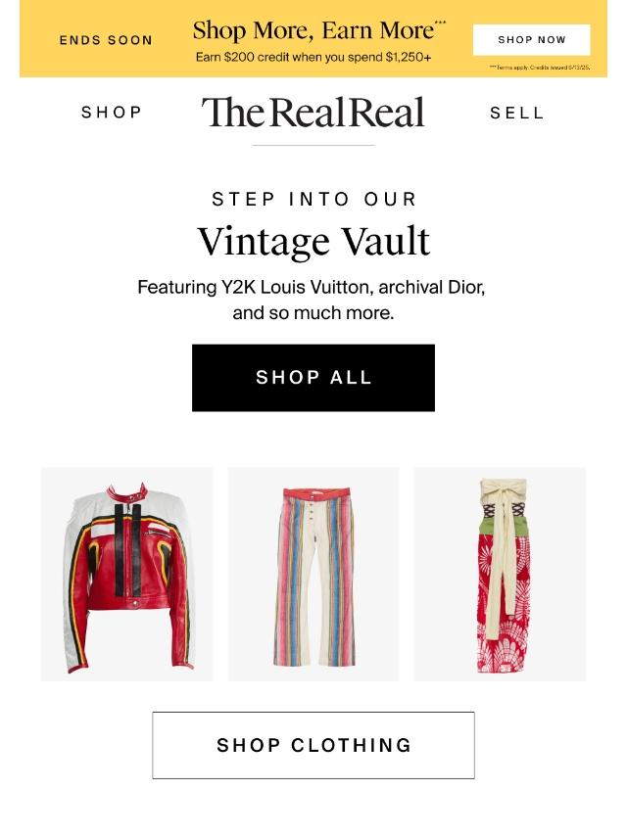Click the $1,250+ spend amount
The width and height of the screenshot is (627, 836).
409,57
